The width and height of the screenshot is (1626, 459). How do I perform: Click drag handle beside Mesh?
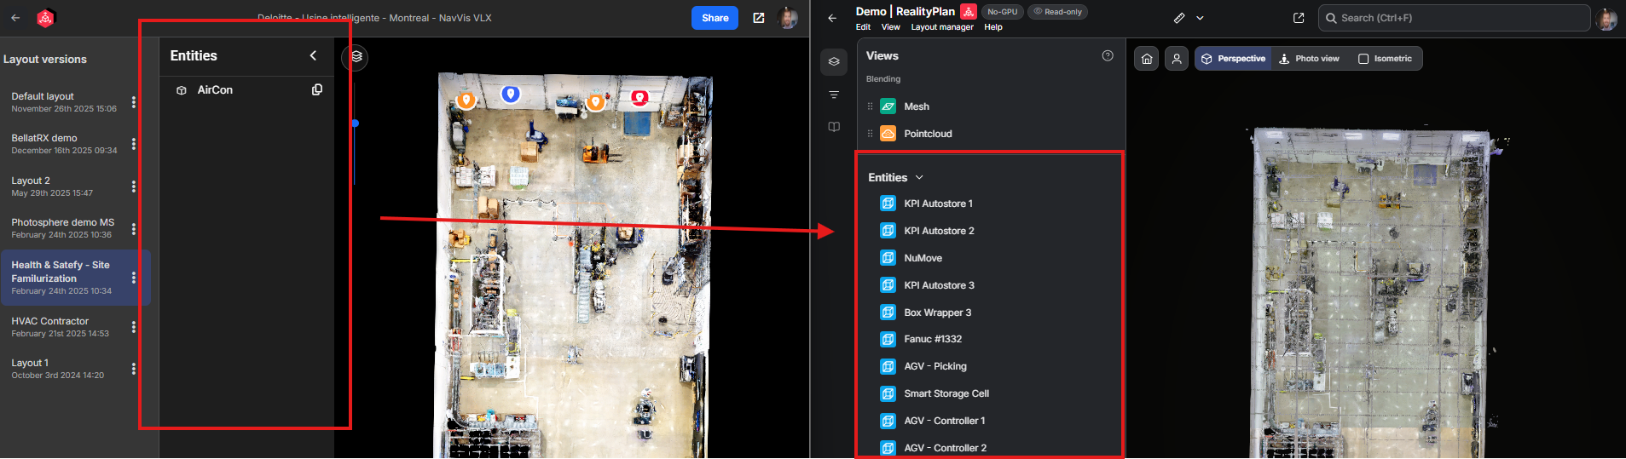point(870,106)
